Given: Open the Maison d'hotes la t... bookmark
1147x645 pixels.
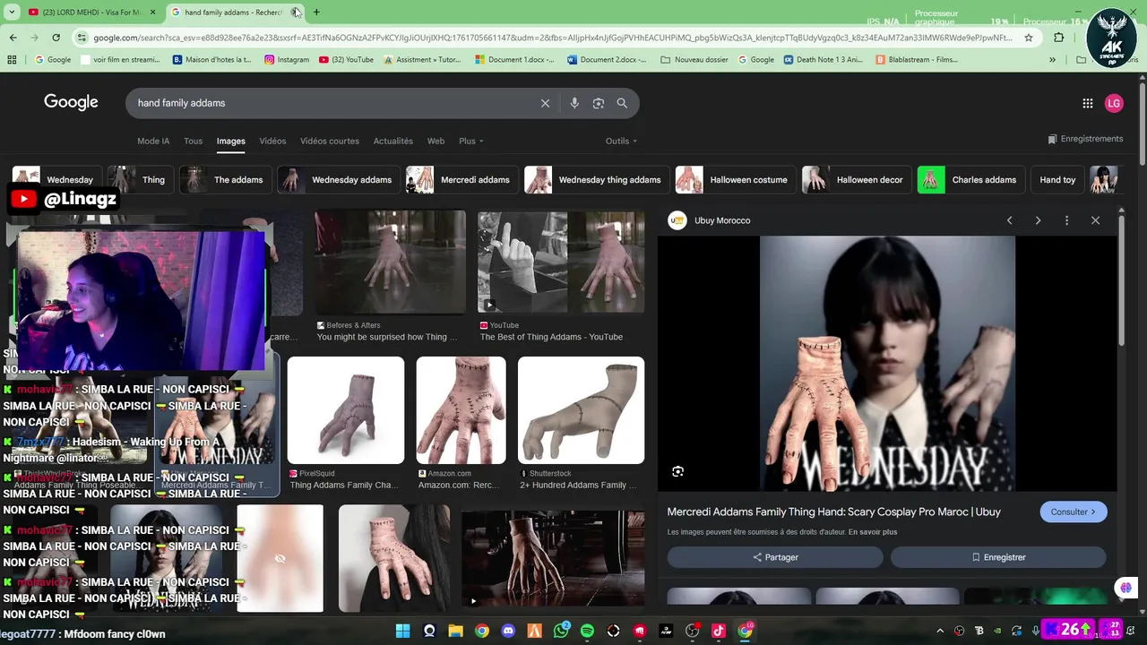Looking at the screenshot, I should (212, 60).
